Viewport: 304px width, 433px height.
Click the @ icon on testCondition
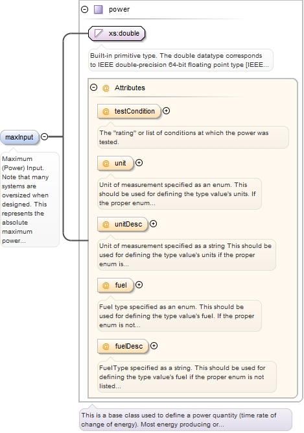click(x=106, y=111)
